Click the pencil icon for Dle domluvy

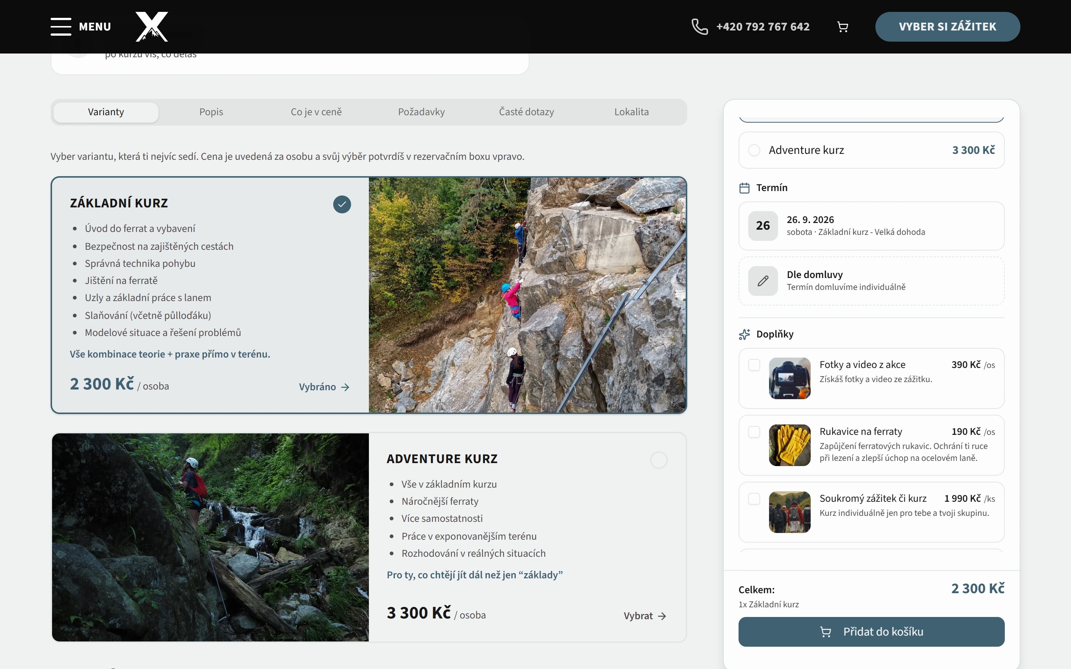(x=763, y=281)
